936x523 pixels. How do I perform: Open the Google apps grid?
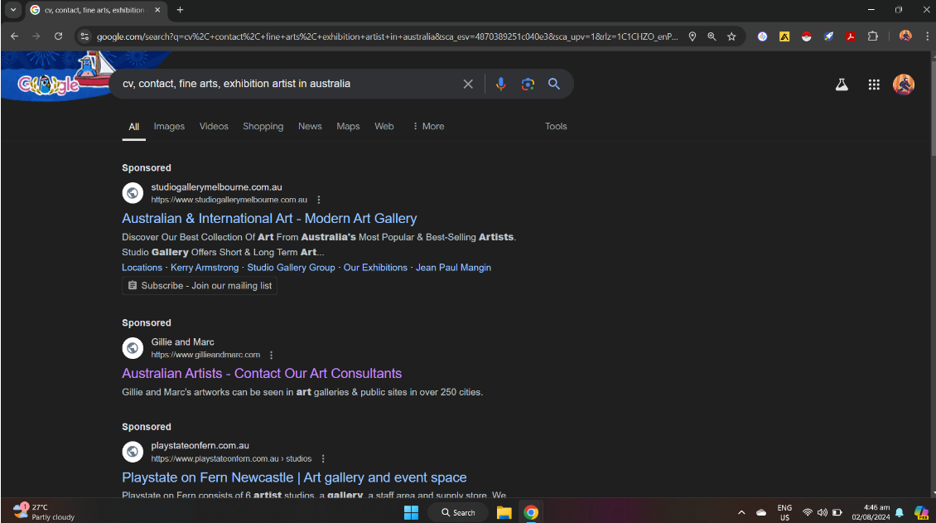[x=874, y=84]
